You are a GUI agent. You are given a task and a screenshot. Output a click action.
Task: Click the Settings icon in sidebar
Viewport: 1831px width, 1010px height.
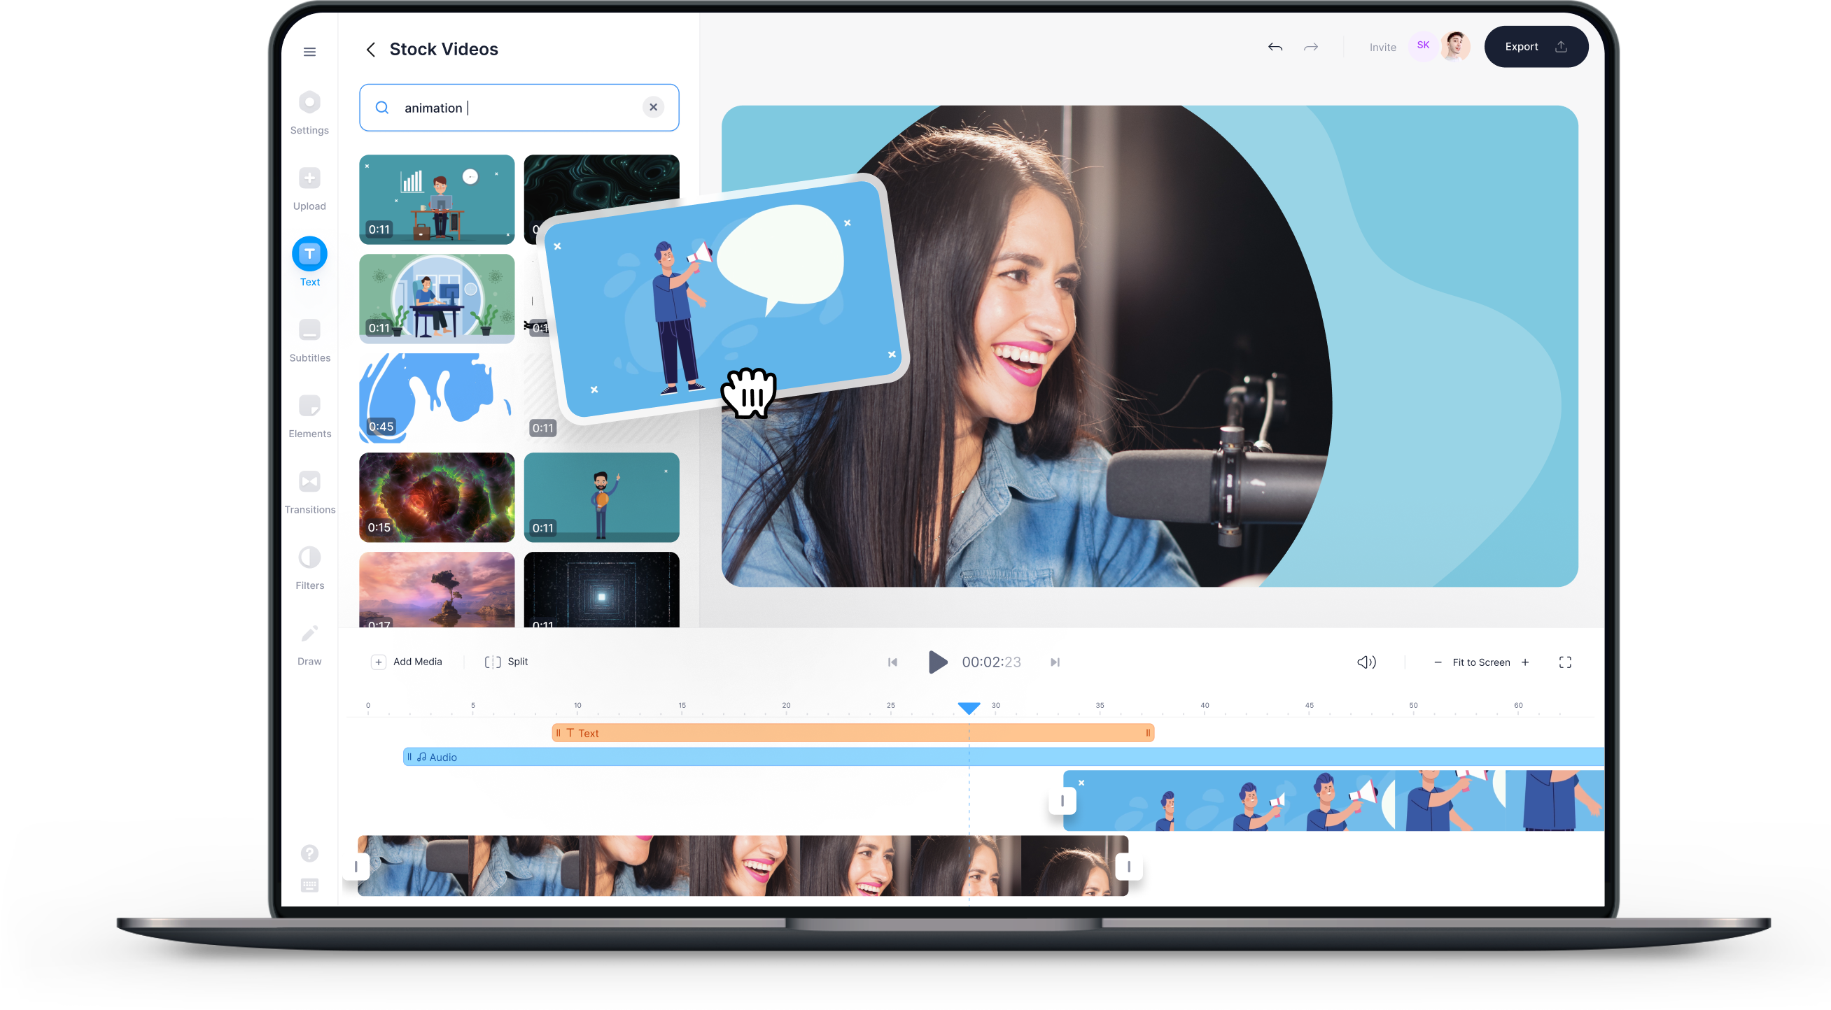point(309,112)
